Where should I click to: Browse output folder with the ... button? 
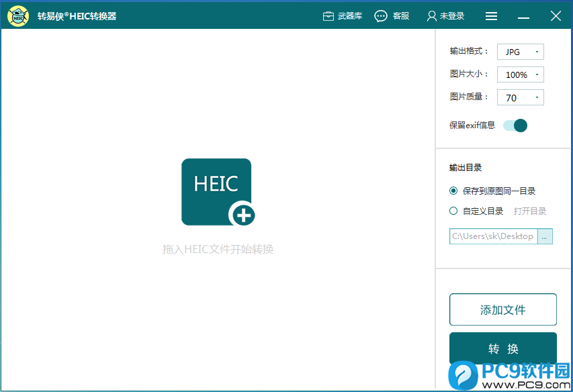[545, 236]
